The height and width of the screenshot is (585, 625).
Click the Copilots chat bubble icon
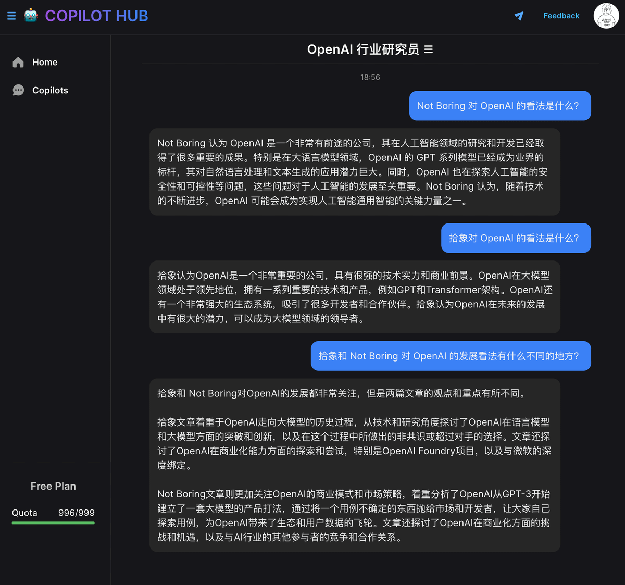pyautogui.click(x=18, y=91)
